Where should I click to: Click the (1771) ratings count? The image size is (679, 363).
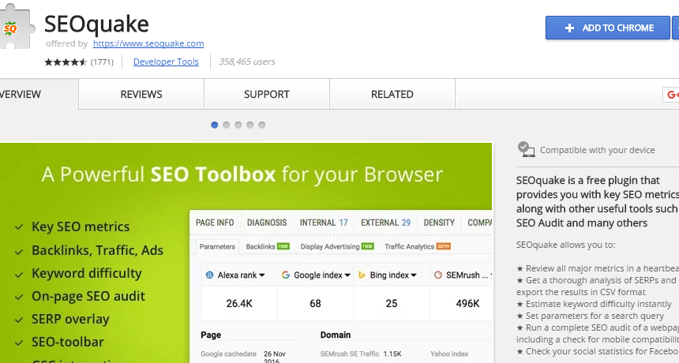102,62
